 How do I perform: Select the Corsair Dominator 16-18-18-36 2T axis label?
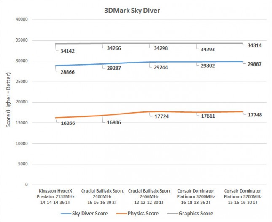[x=196, y=197]
